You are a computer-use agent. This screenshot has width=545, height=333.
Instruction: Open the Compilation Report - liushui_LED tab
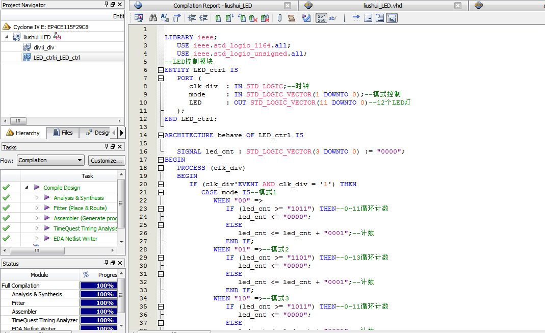212,6
